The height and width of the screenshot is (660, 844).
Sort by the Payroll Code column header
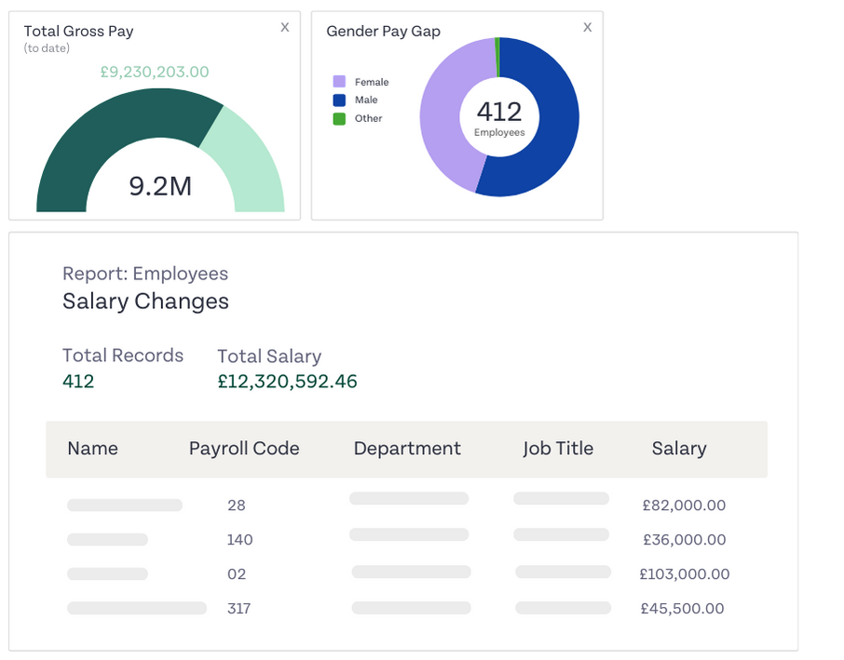(244, 449)
